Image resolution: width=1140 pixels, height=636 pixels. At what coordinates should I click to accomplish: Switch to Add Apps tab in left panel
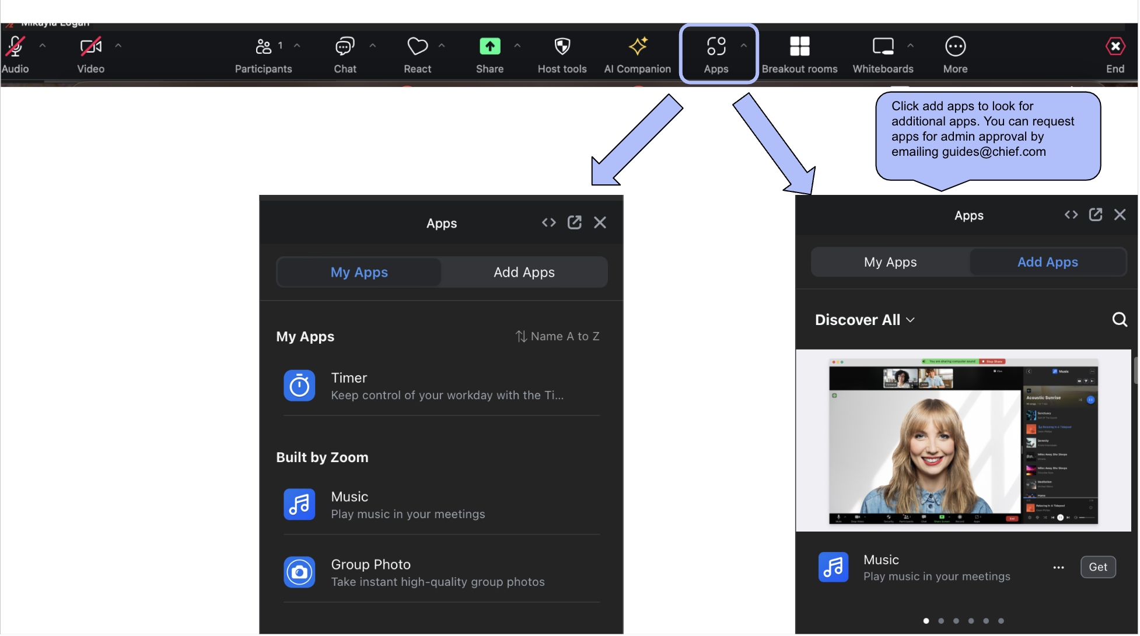tap(524, 272)
